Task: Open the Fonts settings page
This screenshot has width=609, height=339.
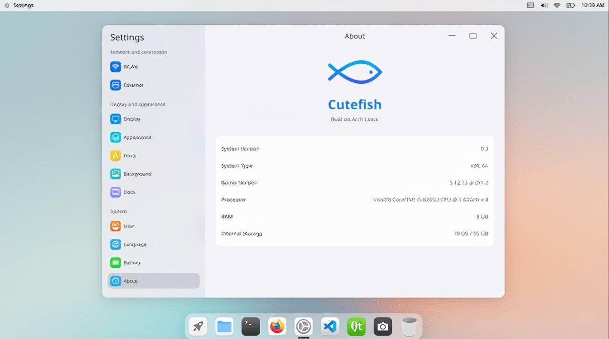Action: point(129,155)
